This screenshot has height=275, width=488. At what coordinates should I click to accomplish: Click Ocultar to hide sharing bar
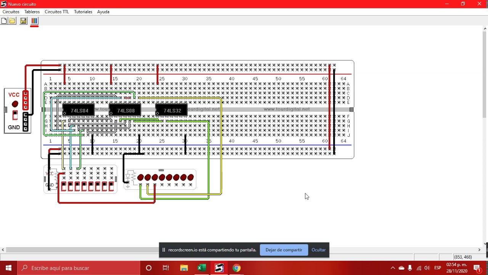click(x=319, y=250)
